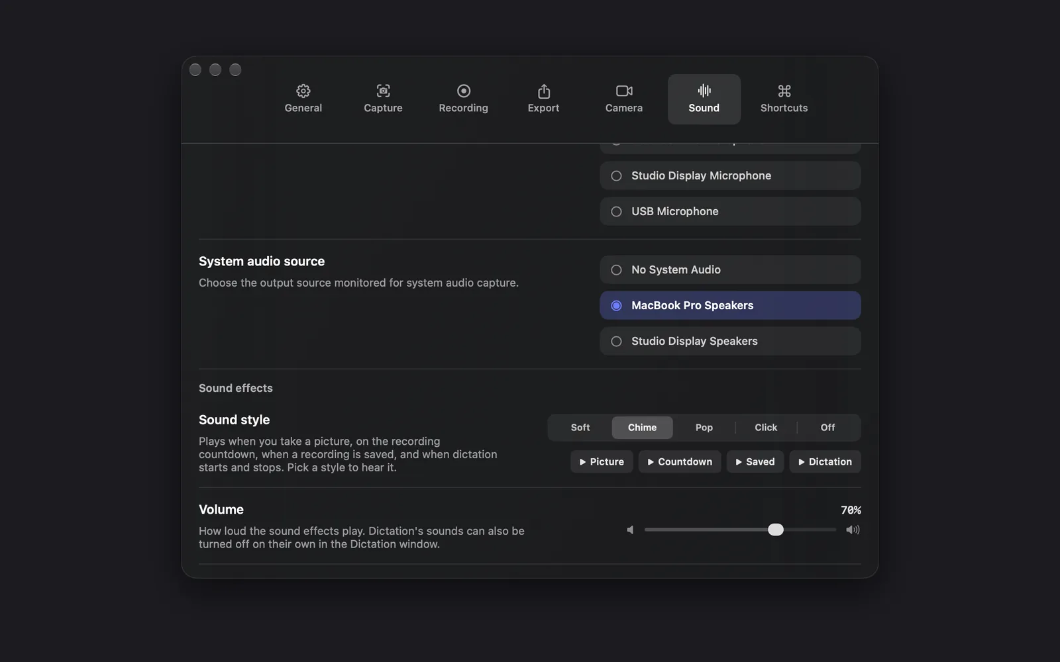Choose No System Audio
This screenshot has height=662, width=1060.
tap(730, 269)
